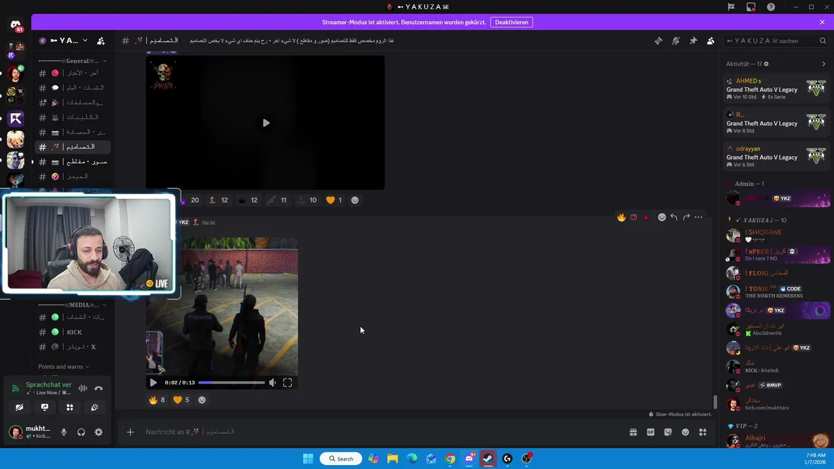Play the 0:13 GTA clip

pos(153,383)
